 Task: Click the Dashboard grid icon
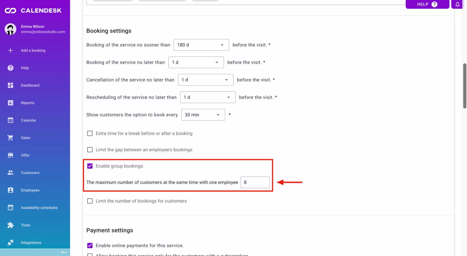point(10,85)
